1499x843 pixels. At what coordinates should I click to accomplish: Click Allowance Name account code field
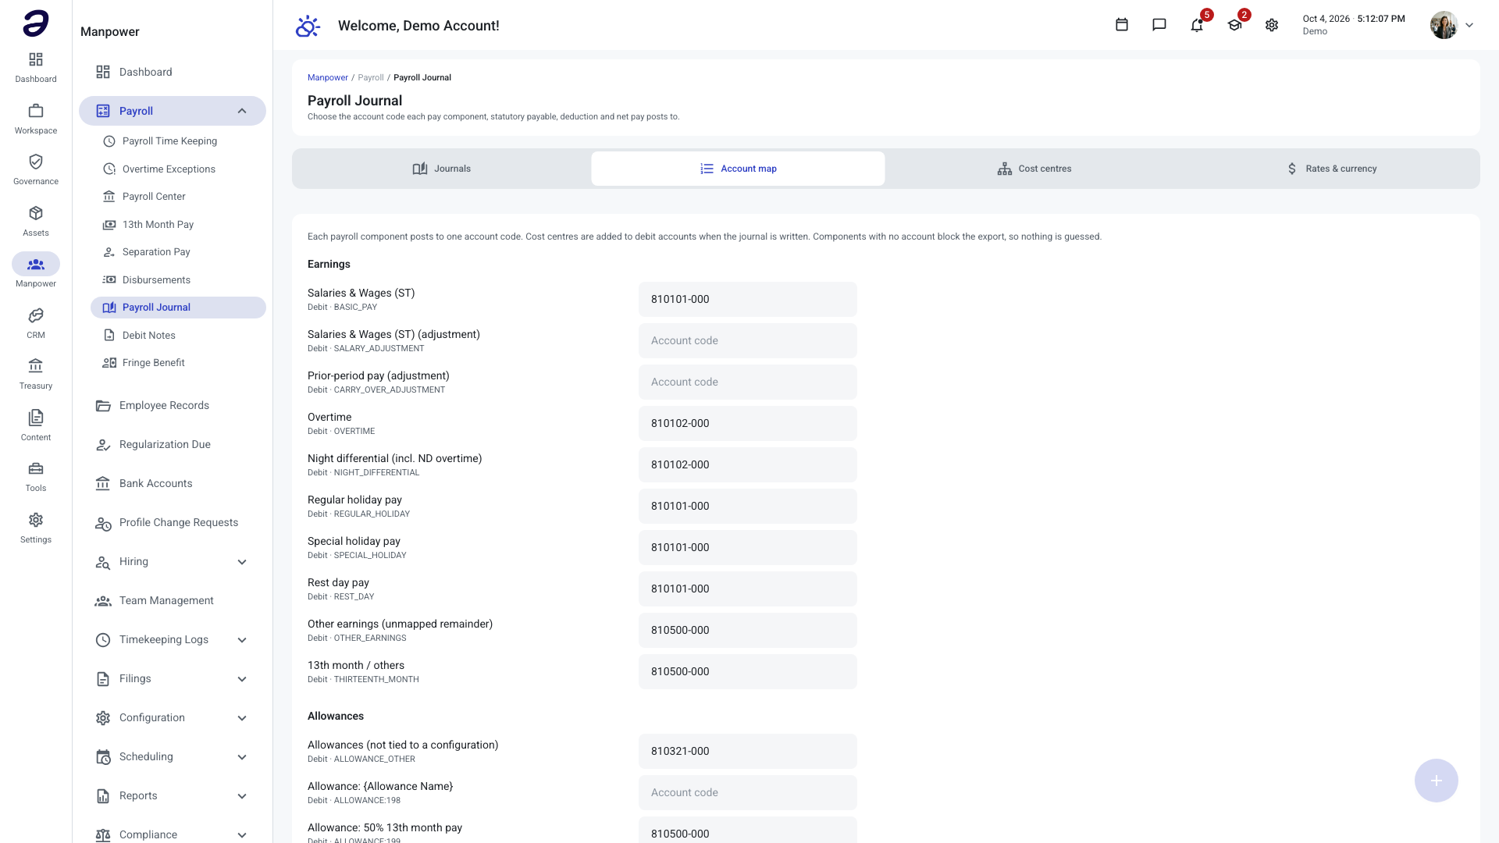[747, 793]
